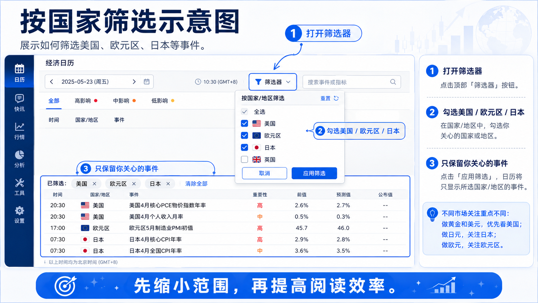Remove the 欧元区 filter chip with X

134,184
